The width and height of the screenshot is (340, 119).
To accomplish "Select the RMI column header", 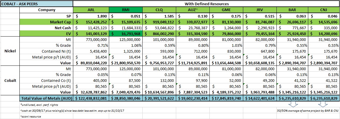I will click(126, 10).
